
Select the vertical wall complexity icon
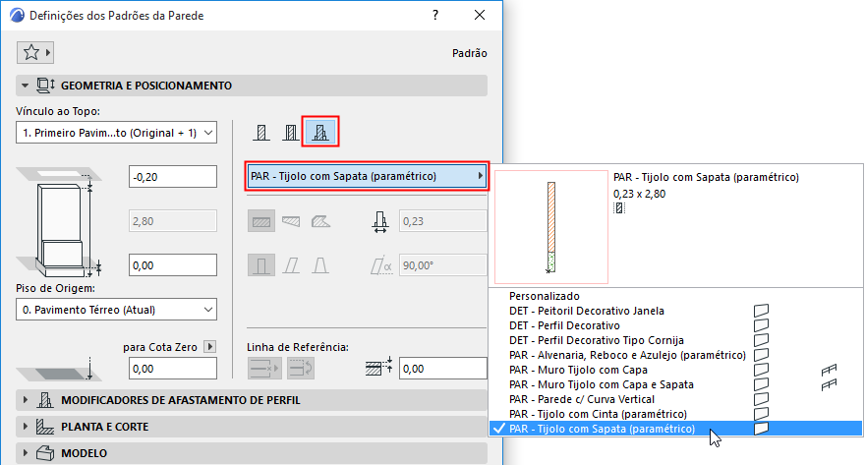[x=261, y=265]
